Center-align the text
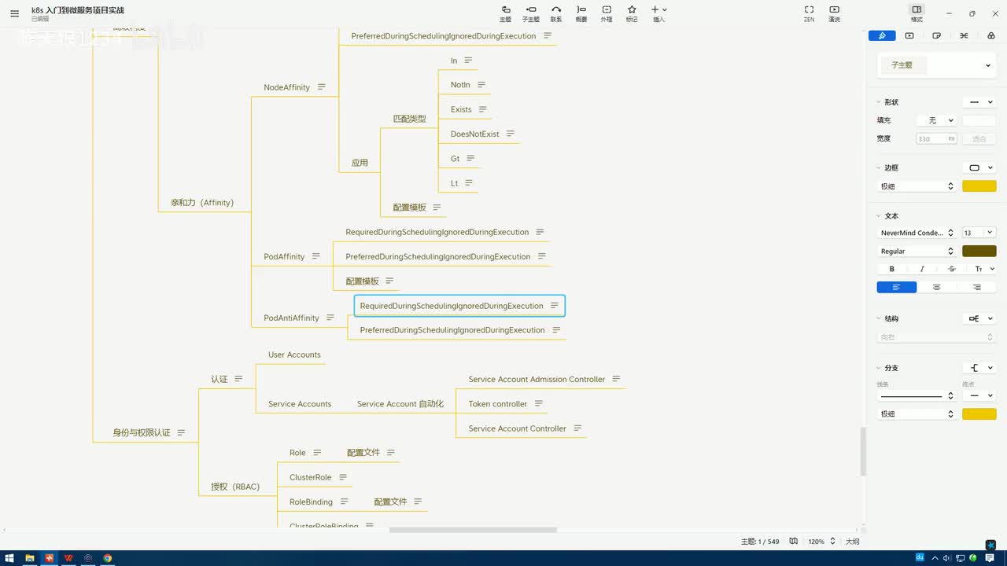1007x566 pixels. coord(936,287)
